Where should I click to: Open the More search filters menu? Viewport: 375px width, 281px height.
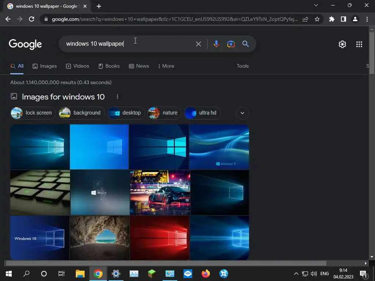[x=166, y=66]
